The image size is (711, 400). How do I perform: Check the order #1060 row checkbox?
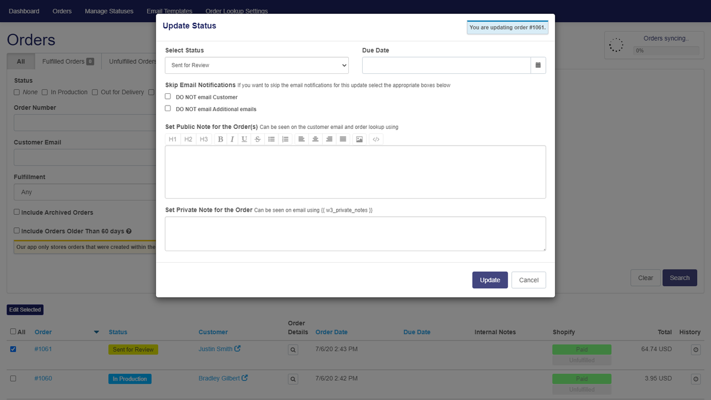[x=13, y=378]
